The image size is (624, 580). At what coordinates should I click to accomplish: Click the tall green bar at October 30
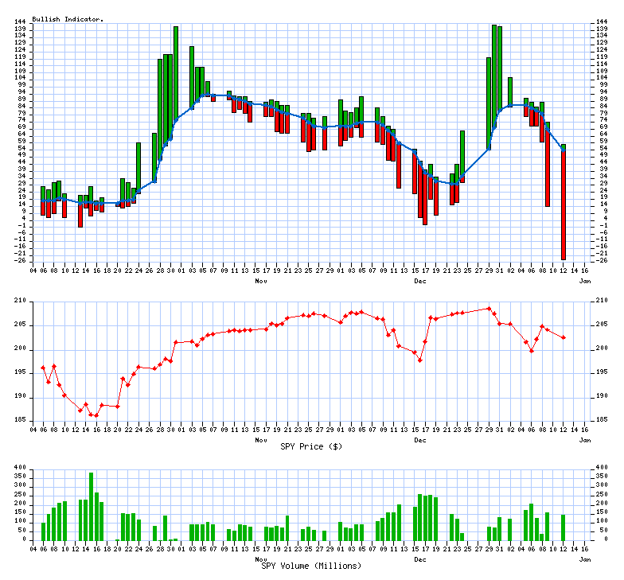click(x=176, y=72)
